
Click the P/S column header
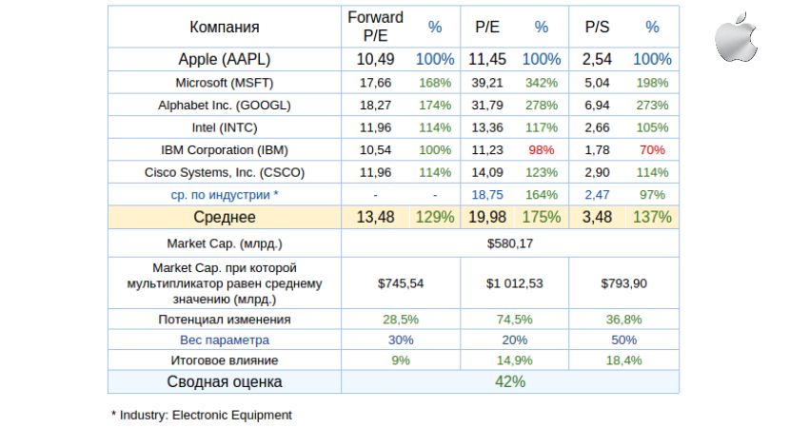[x=597, y=27]
